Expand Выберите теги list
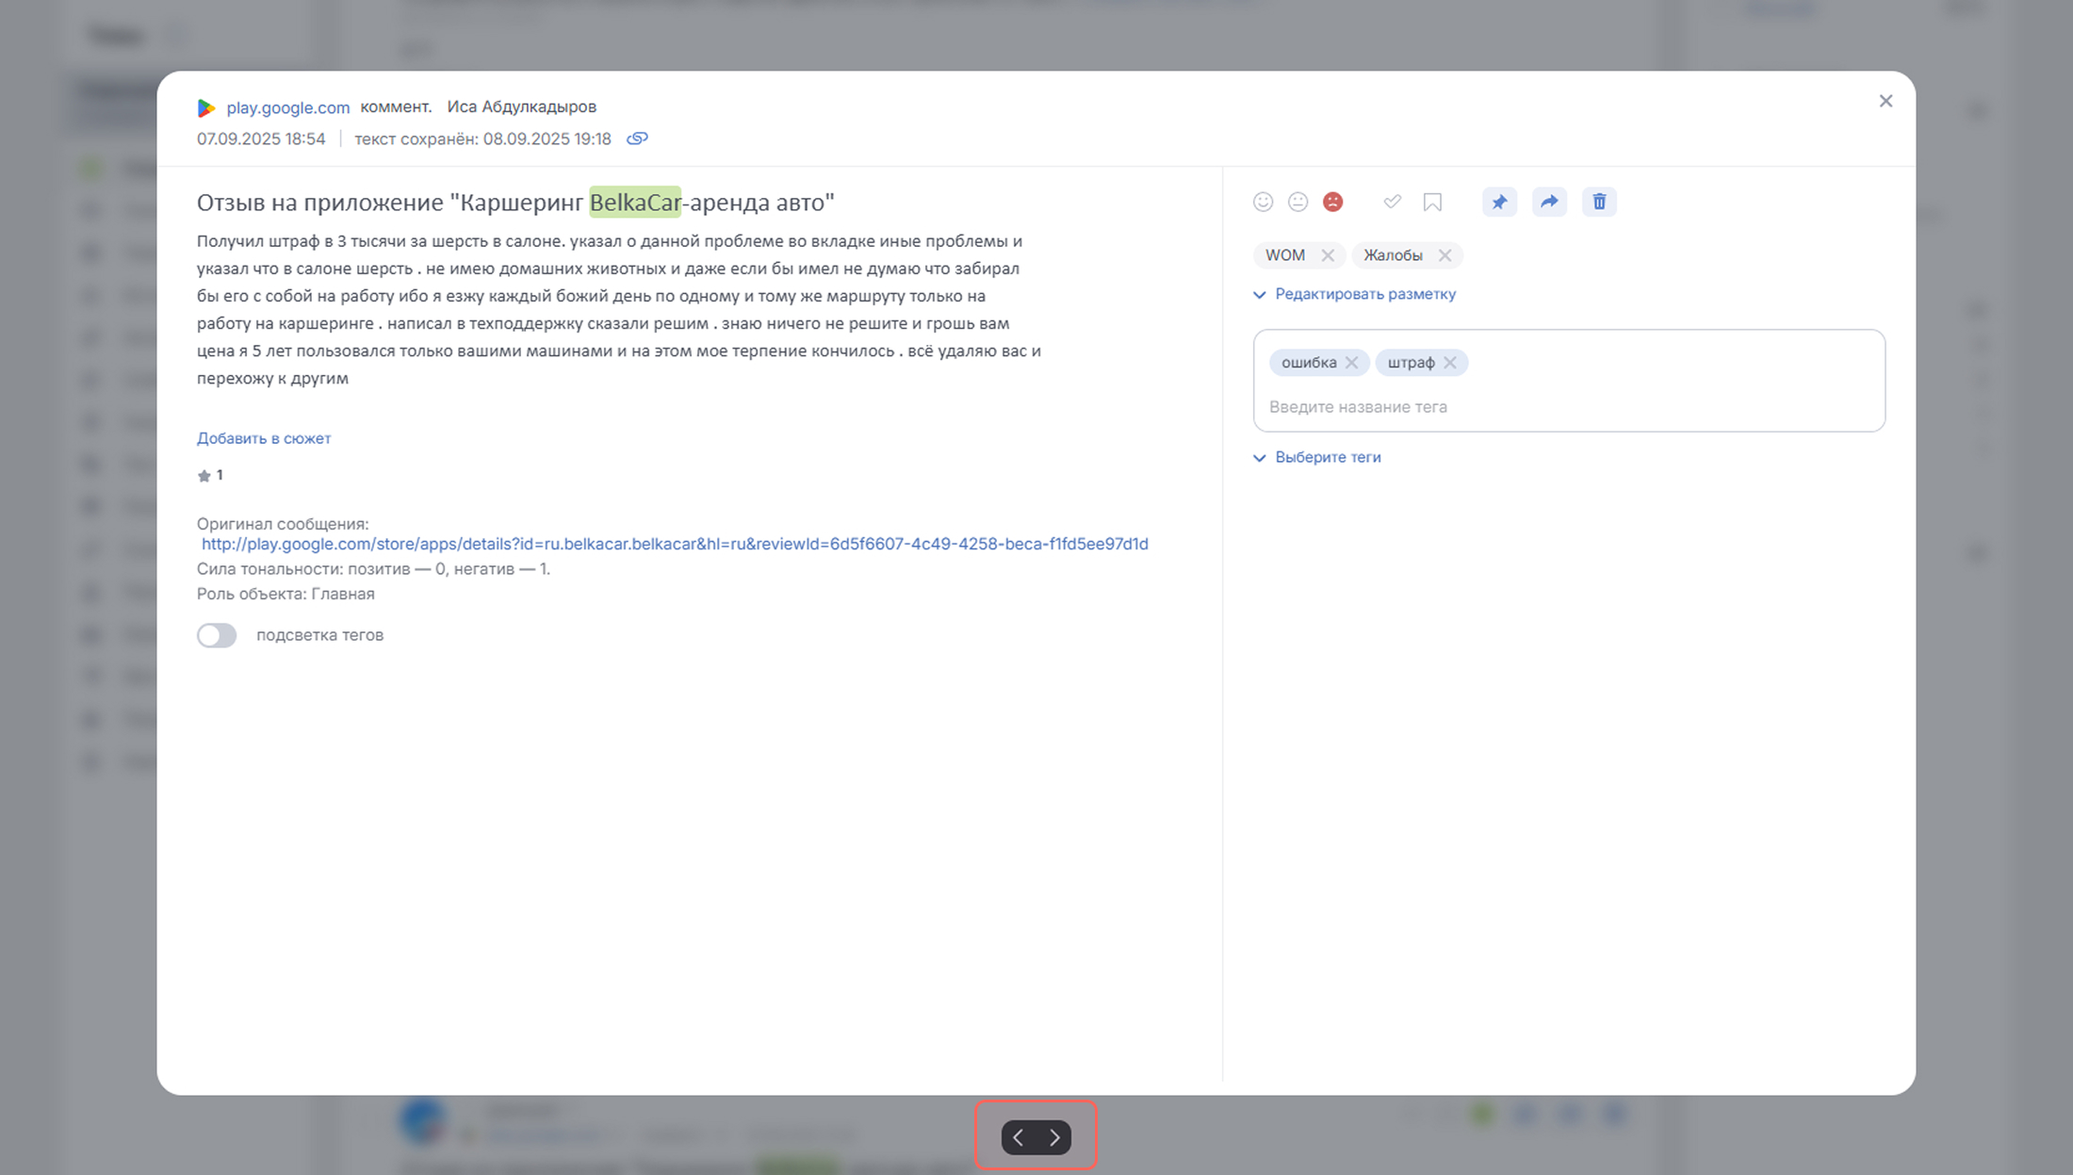The height and width of the screenshot is (1175, 2073). [1317, 457]
